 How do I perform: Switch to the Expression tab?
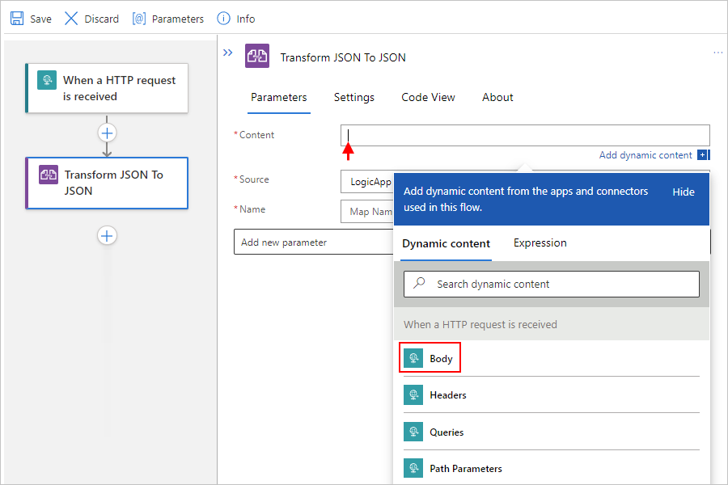540,242
